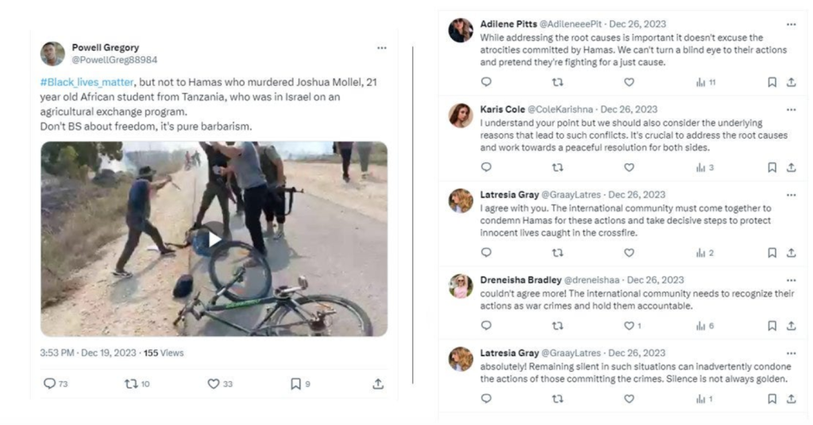
Task: Like Dreneisha Bradley's reply with 1 like
Action: point(629,326)
